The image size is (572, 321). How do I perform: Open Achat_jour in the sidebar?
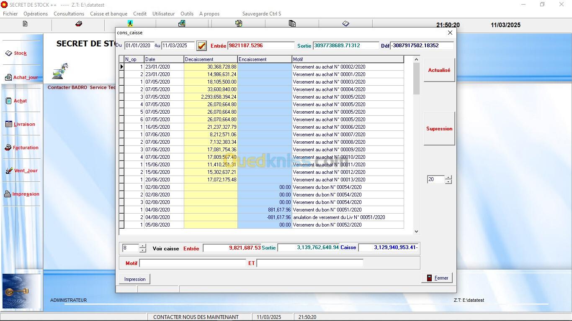pos(25,77)
